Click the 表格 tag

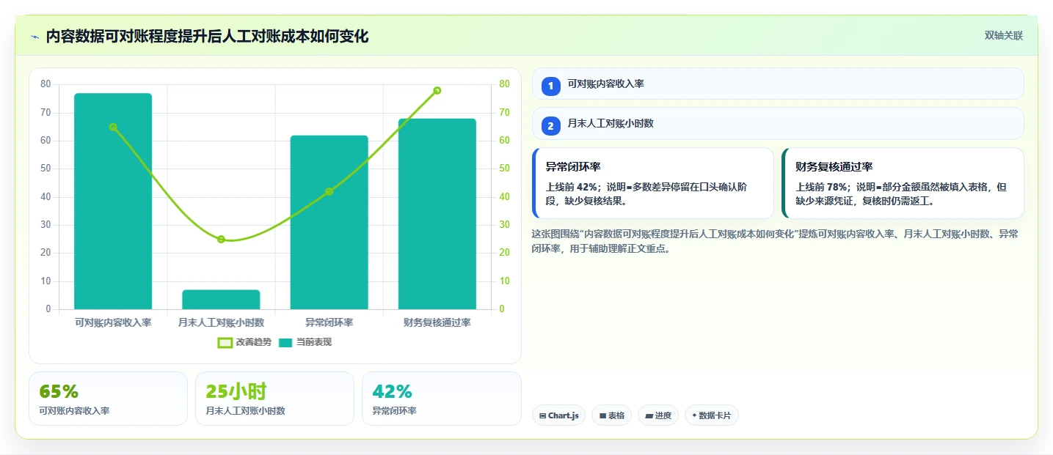611,415
